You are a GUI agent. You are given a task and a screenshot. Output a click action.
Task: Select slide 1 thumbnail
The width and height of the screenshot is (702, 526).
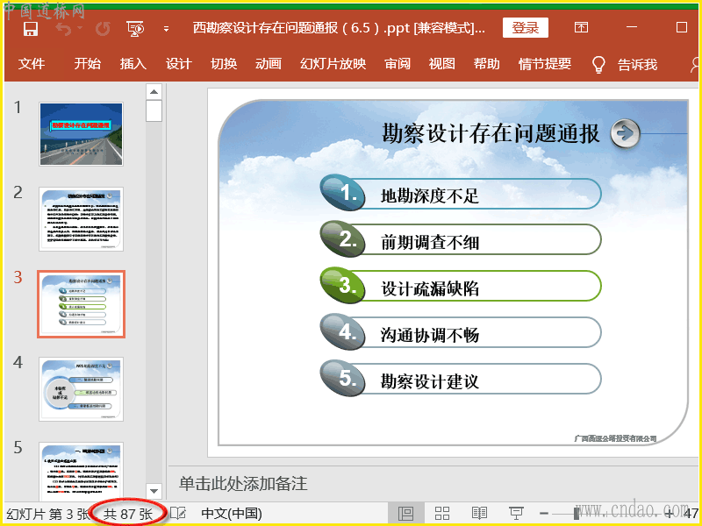click(81, 134)
